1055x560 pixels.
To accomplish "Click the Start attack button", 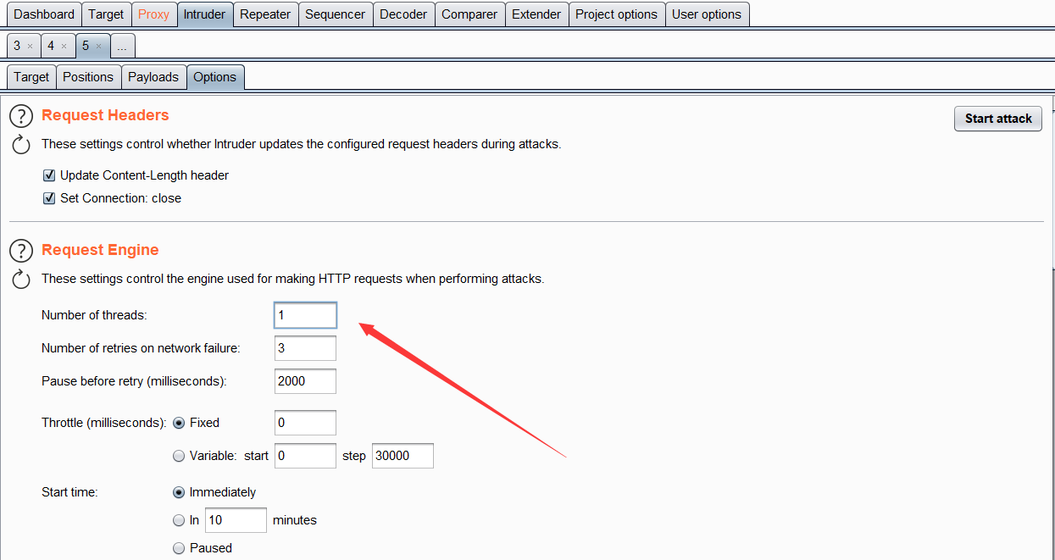I will pos(997,119).
